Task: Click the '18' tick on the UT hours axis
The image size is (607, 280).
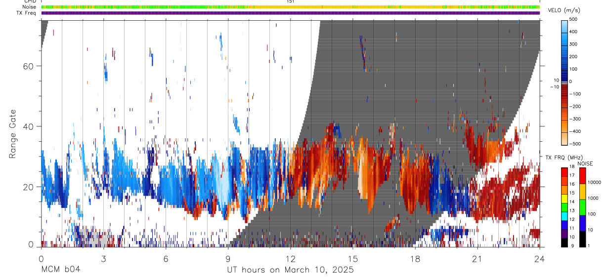Action: coord(415,259)
